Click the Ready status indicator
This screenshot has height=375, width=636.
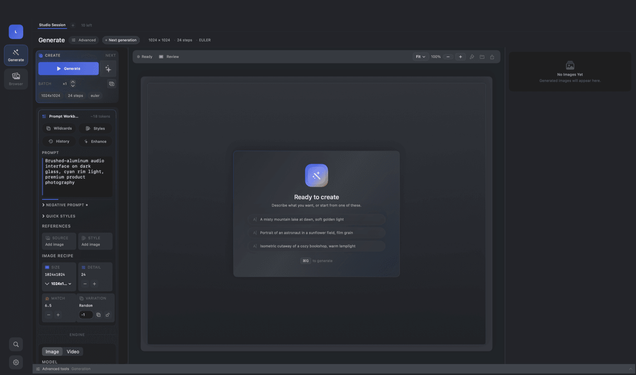click(145, 57)
